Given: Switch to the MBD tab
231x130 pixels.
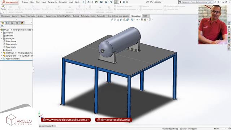Looking at the screenshot, I should (x=145, y=16).
